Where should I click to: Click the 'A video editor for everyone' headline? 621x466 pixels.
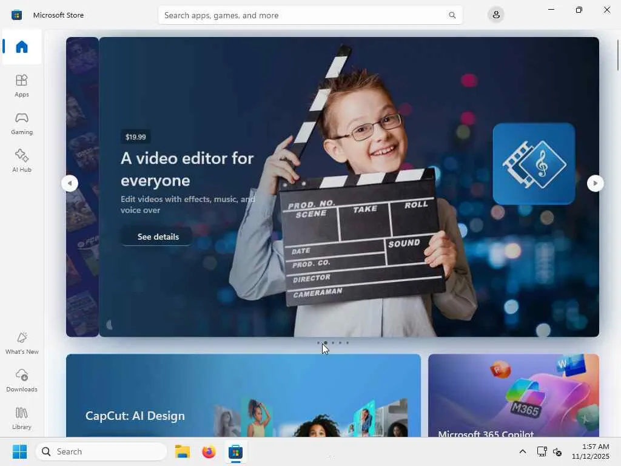[187, 169]
